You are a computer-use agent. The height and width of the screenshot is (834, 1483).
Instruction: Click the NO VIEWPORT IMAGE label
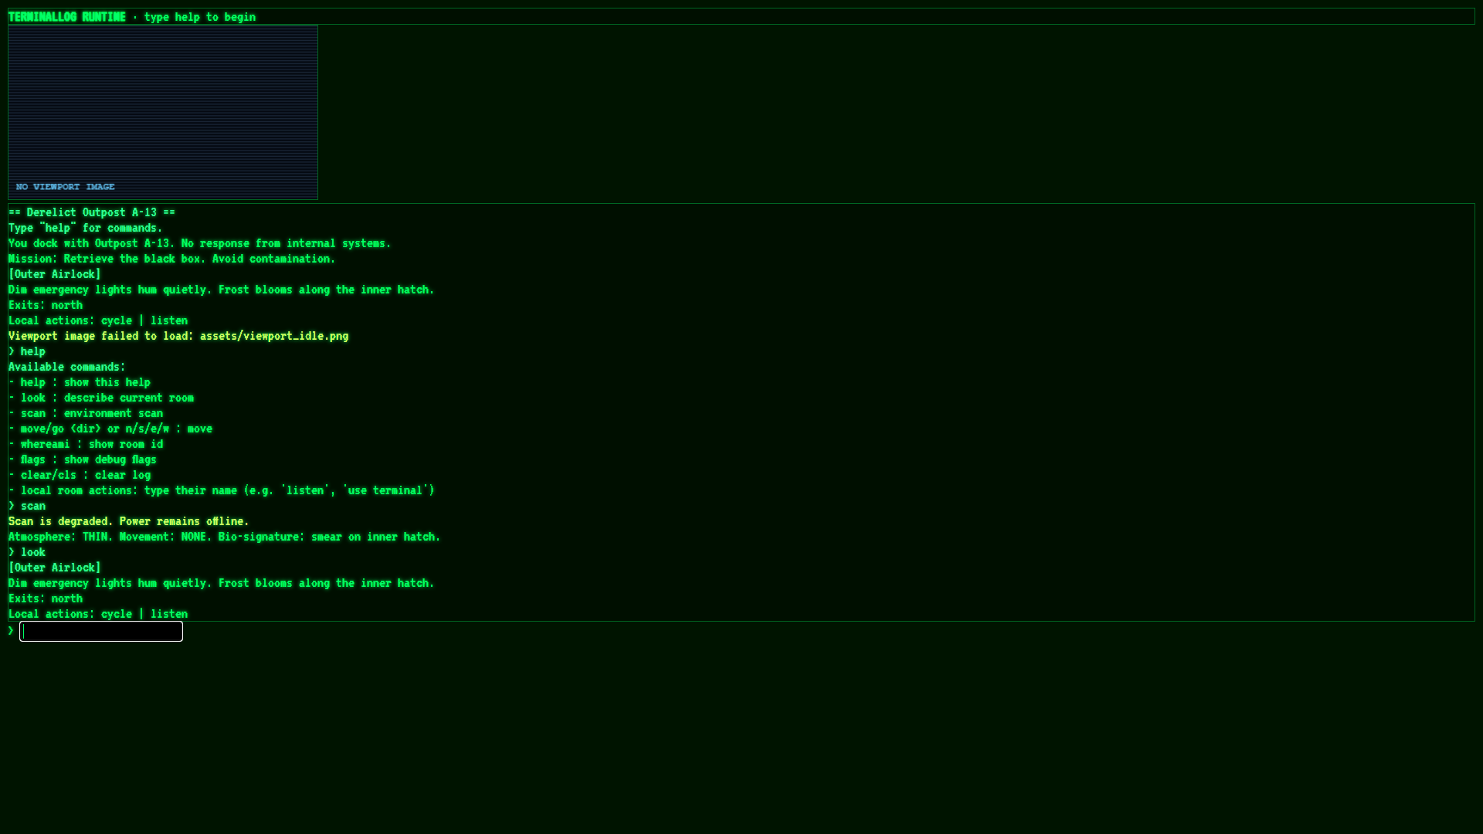point(66,187)
